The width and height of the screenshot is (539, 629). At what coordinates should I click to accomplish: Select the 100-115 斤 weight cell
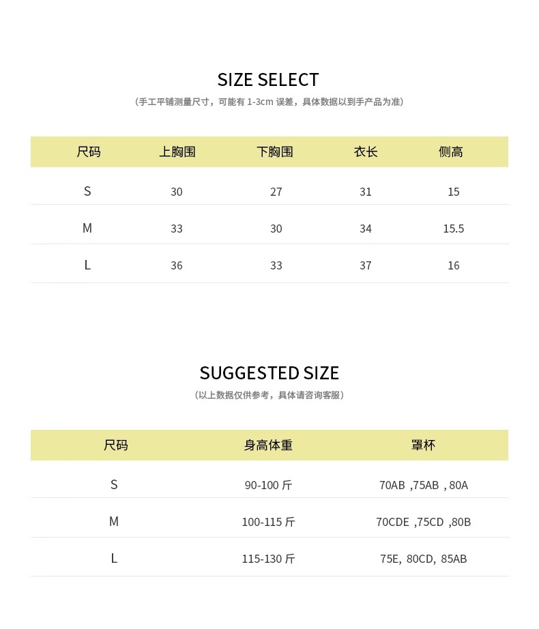[x=268, y=522]
